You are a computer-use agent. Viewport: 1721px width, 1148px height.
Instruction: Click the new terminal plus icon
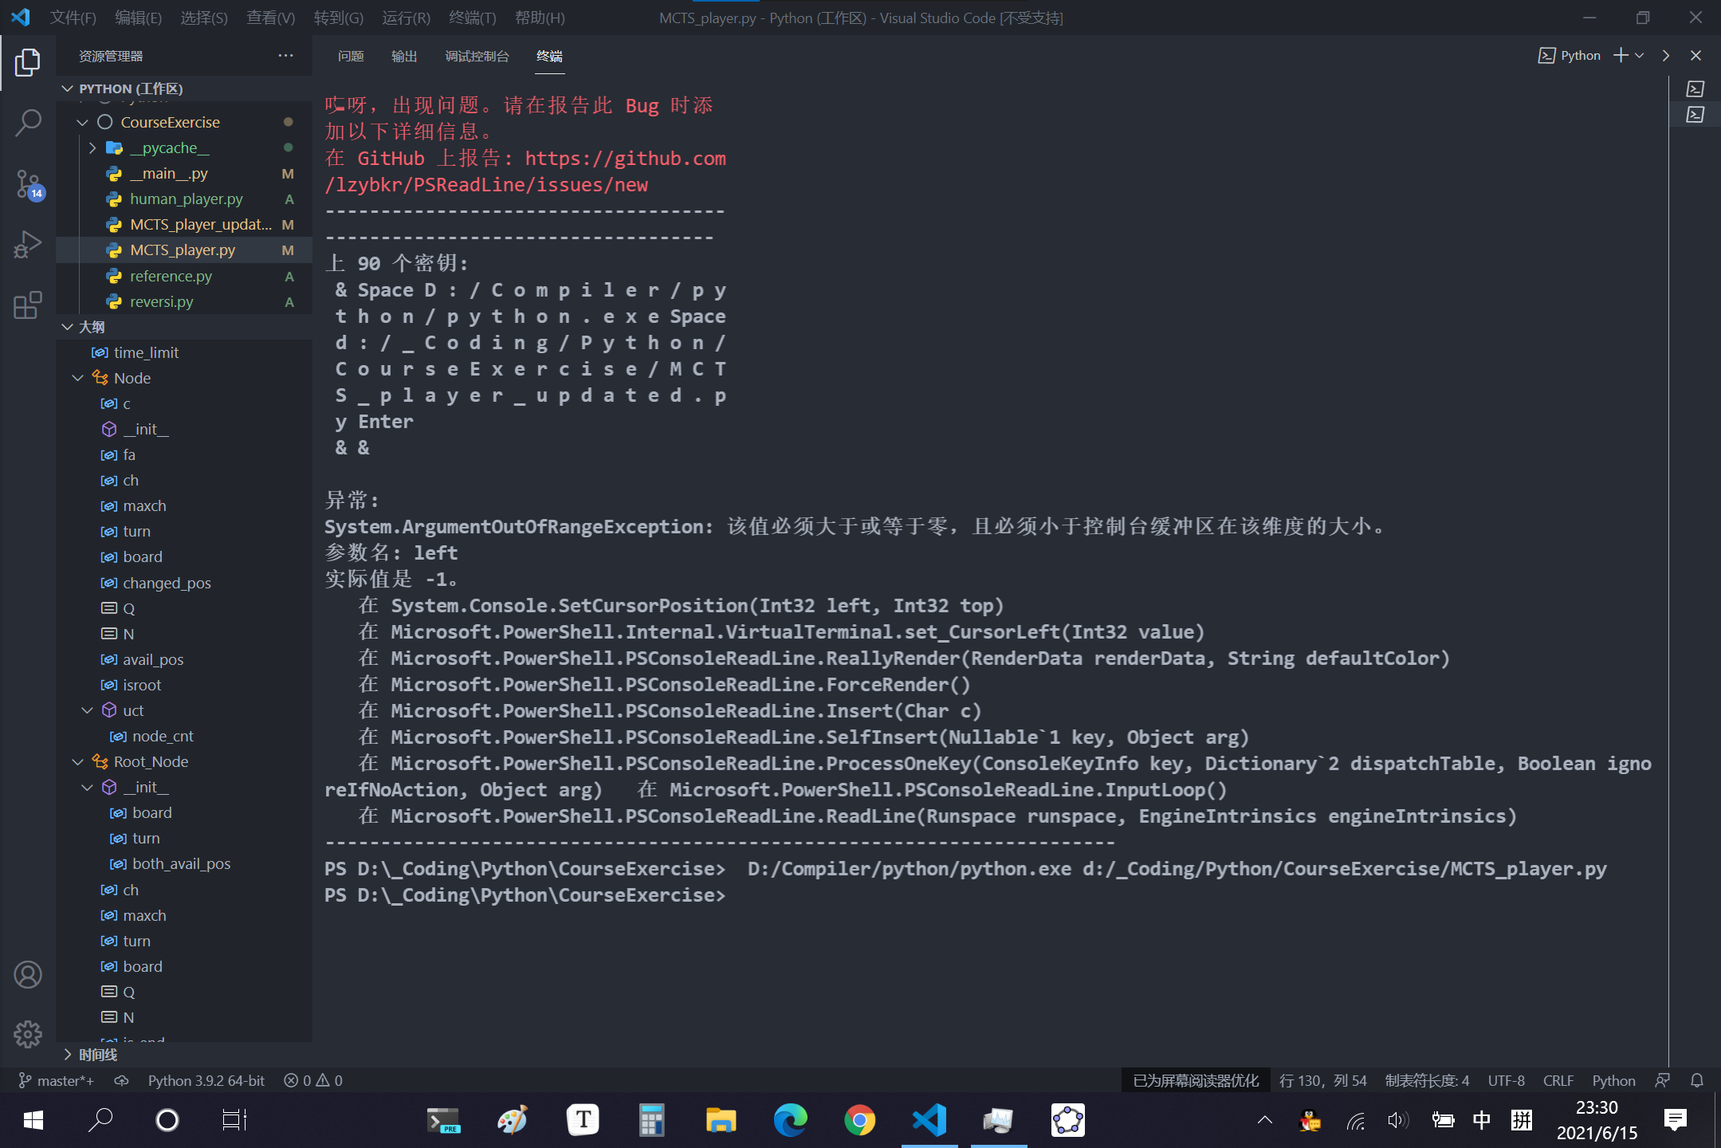[1621, 55]
